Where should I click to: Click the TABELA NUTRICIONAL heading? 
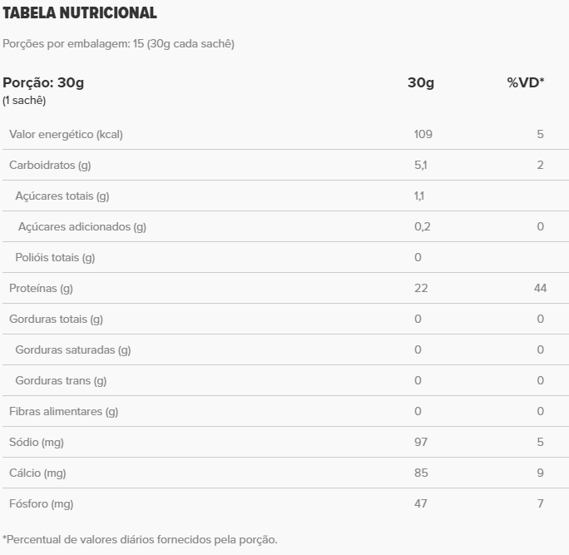point(80,13)
